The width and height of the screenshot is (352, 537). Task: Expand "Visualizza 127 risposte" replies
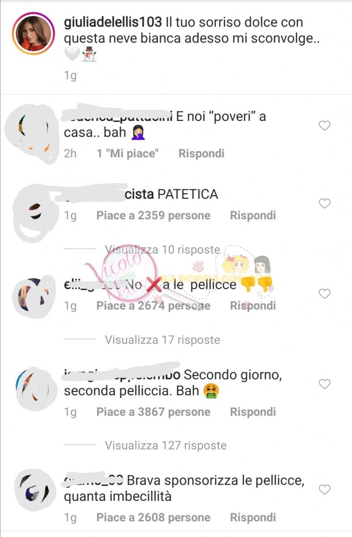[x=166, y=445]
